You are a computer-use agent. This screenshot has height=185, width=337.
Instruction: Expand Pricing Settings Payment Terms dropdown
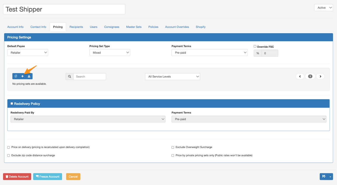[210, 53]
